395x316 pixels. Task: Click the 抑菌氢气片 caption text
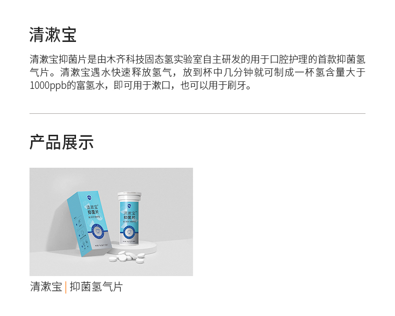click(96, 287)
